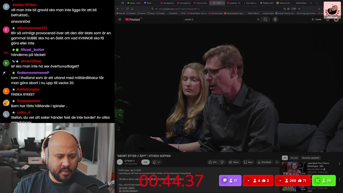Open the Obsidian bookmarks folder
This screenshot has width=343, height=193.
[x=131, y=13]
